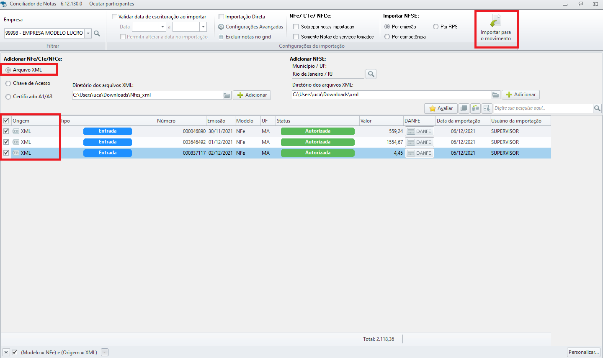Viewport: 603px width, 358px height.
Task: Open the first Data date picker dropdown
Action: point(162,26)
